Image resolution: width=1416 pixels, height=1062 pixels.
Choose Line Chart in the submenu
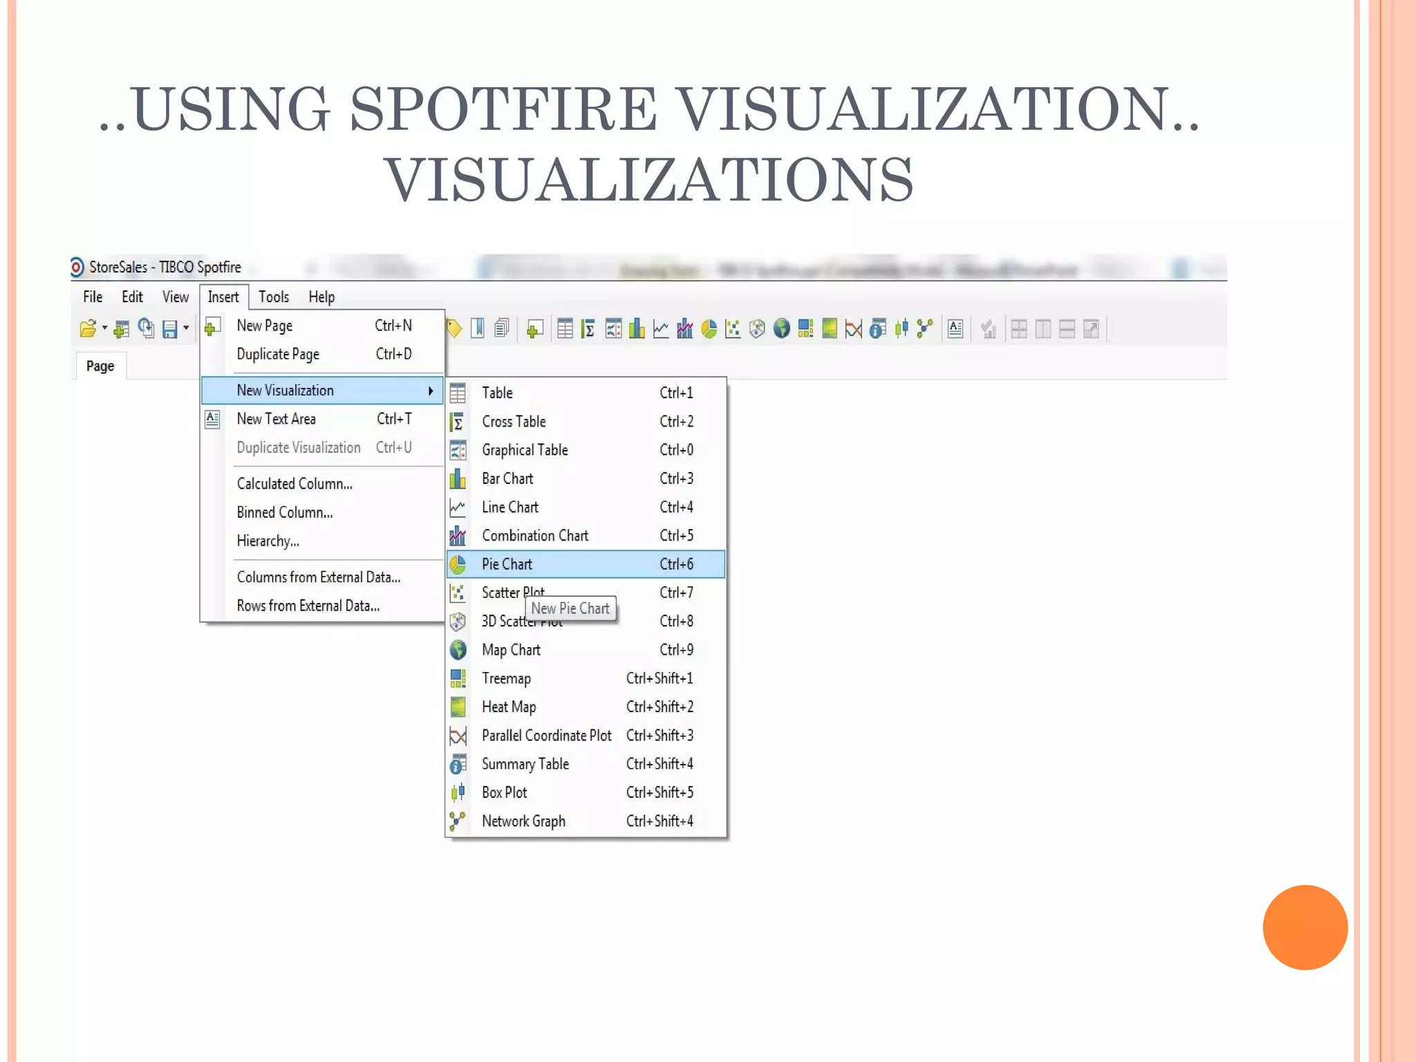[586, 507]
